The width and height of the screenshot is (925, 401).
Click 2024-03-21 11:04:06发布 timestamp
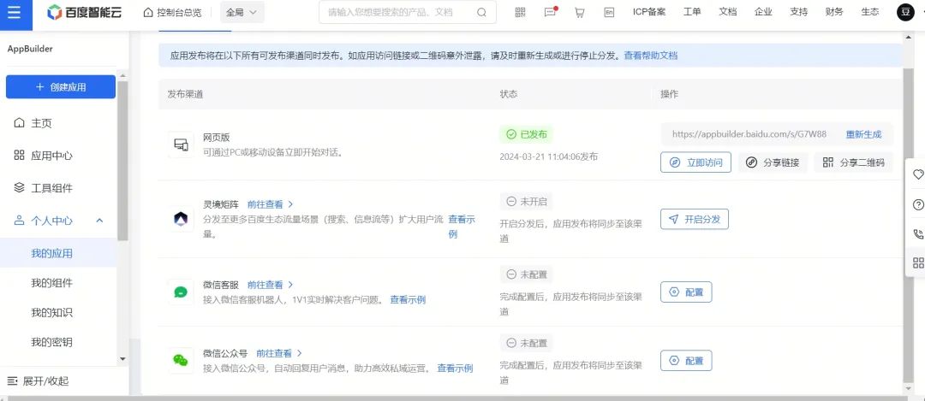(x=549, y=156)
